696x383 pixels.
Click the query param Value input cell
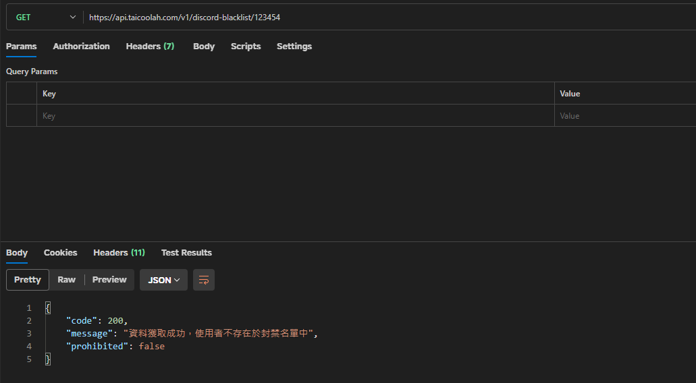(x=624, y=116)
